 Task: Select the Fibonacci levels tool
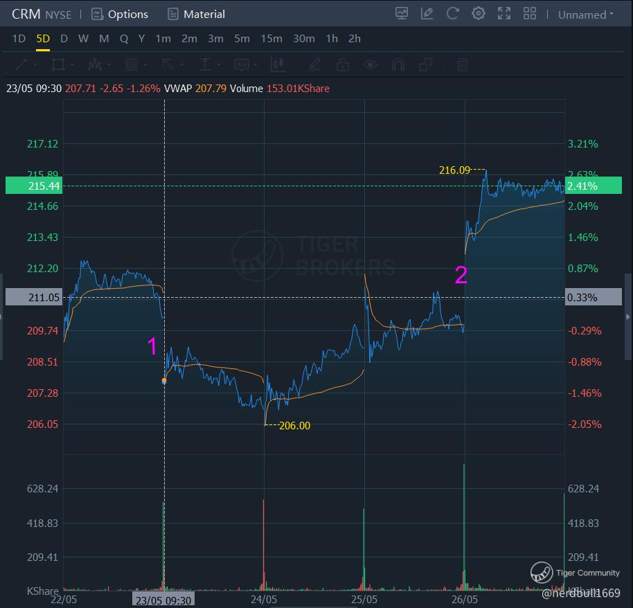click(131, 64)
